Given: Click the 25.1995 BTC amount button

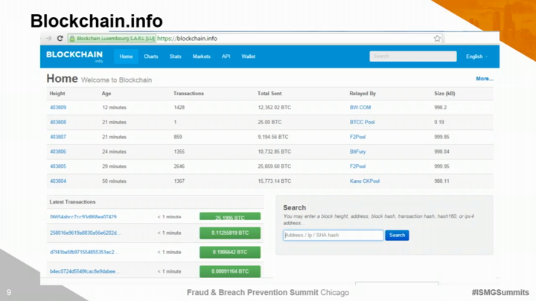Looking at the screenshot, I should [x=230, y=216].
